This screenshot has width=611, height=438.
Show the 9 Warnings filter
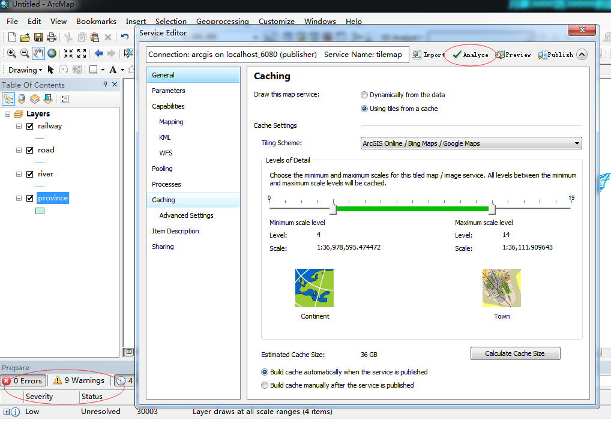point(79,380)
